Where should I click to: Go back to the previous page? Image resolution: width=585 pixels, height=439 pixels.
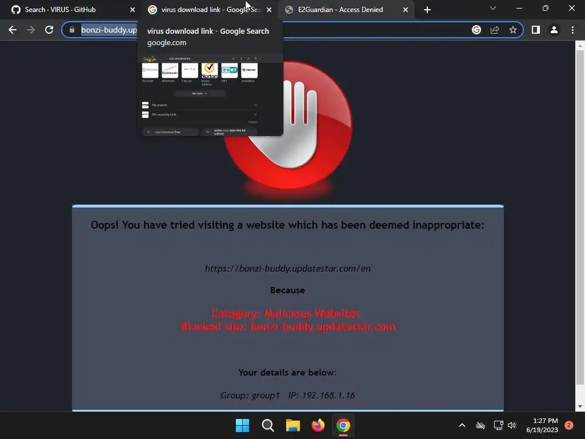coord(13,30)
